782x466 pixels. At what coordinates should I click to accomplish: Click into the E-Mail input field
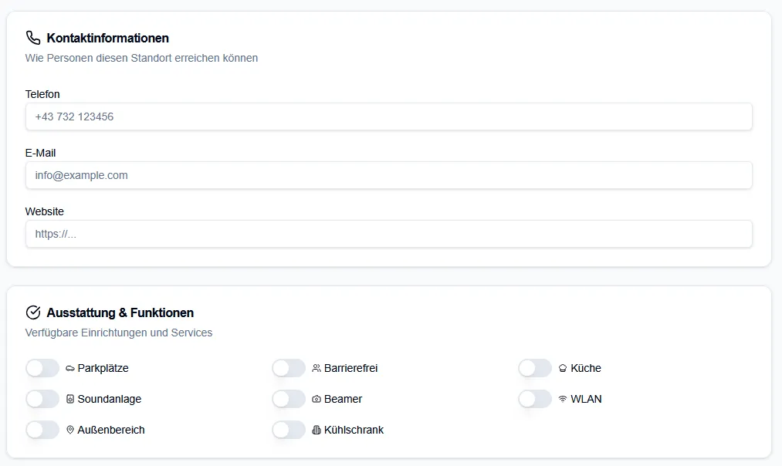click(x=388, y=175)
